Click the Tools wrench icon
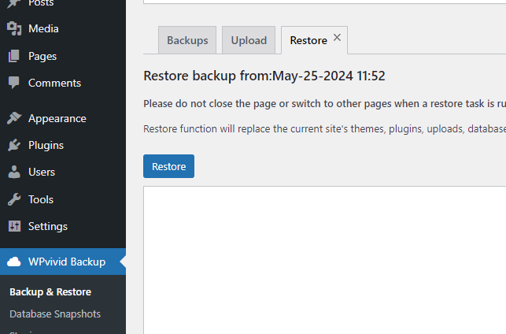Screen dimensions: 506x334 [x=14, y=199]
